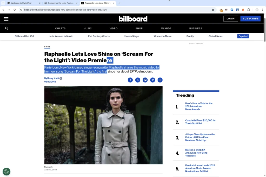Image resolution: width=266 pixels, height=177 pixels.
Task: Share article on Facebook
Action: coord(130,80)
